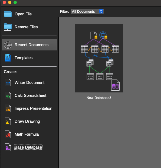The width and height of the screenshot is (161, 168).
Task: Open the New Database3 thumbnail
Action: (x=99, y=58)
